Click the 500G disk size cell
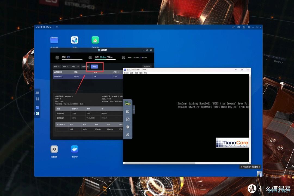 pyautogui.click(x=73, y=118)
